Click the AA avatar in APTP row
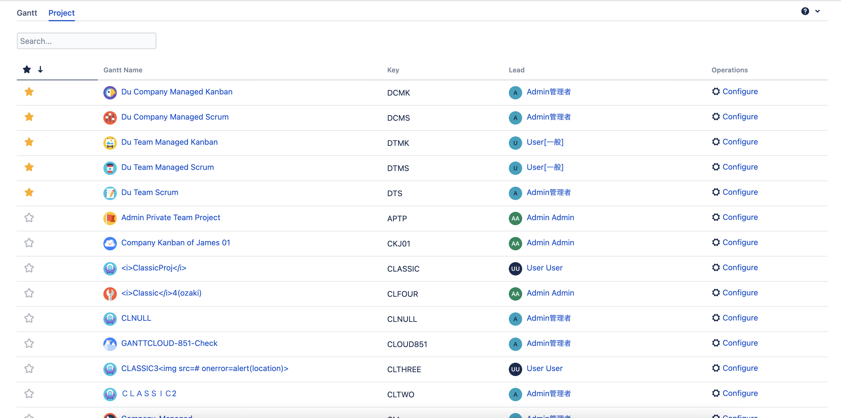Screen dimensions: 841x418 click(x=515, y=218)
